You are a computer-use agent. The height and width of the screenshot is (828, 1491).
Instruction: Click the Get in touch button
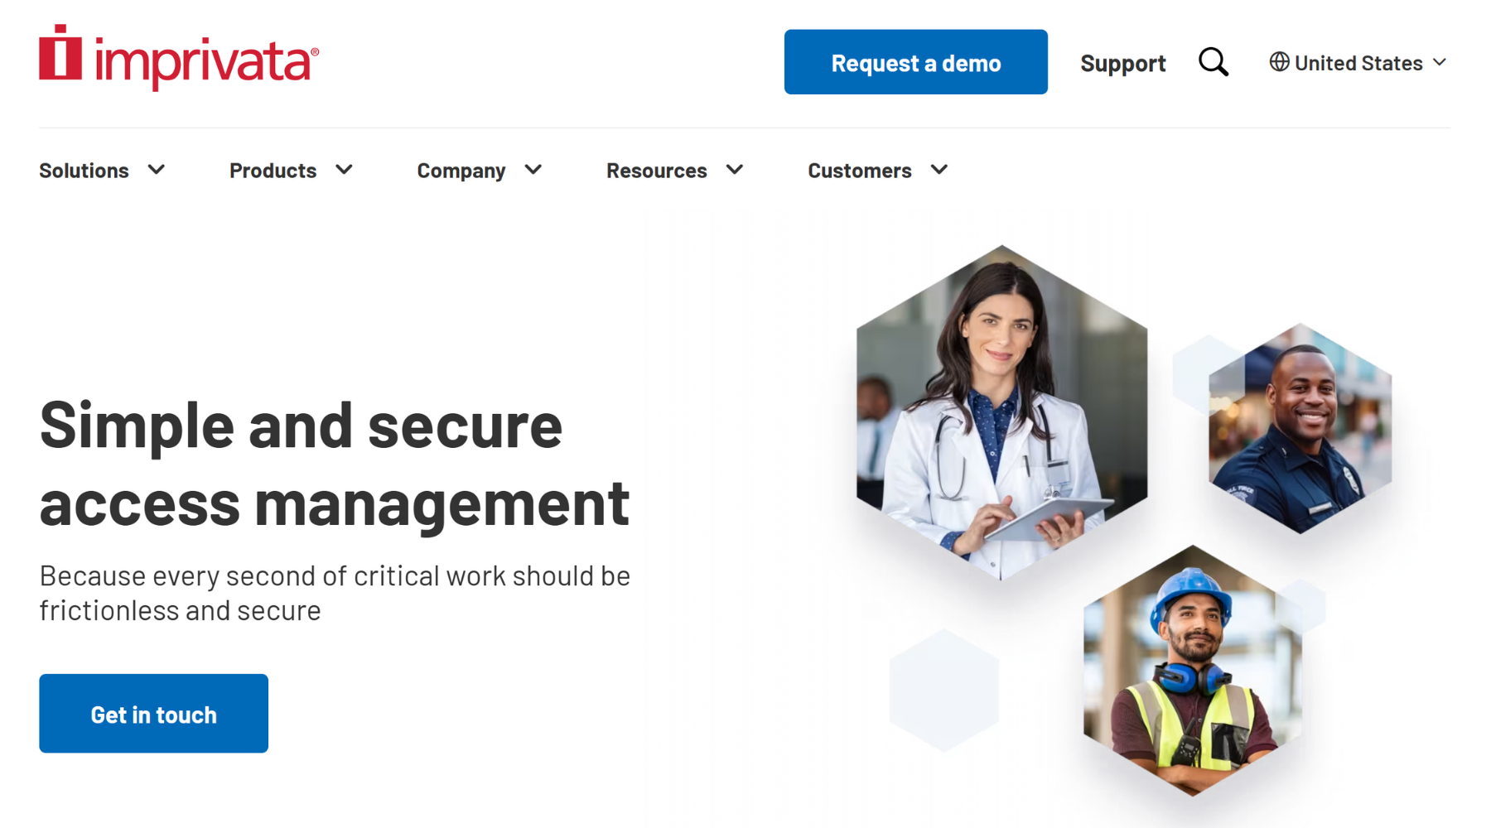(153, 714)
